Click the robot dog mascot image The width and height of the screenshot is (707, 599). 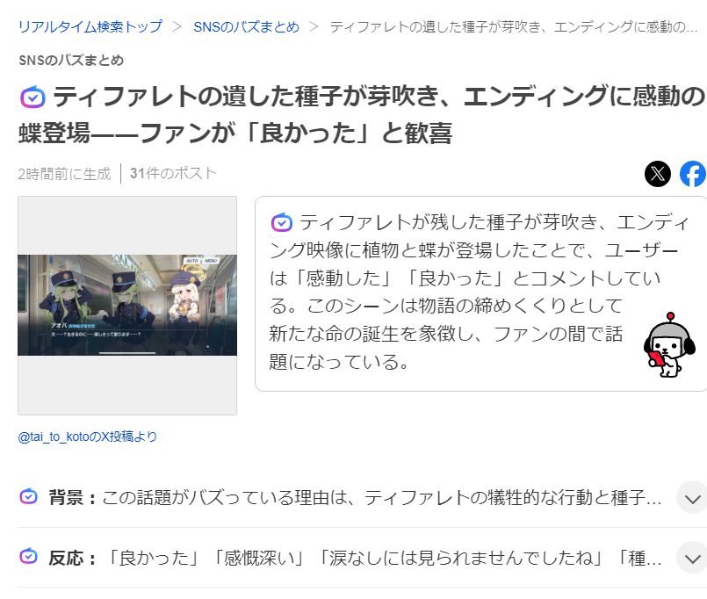click(x=669, y=345)
